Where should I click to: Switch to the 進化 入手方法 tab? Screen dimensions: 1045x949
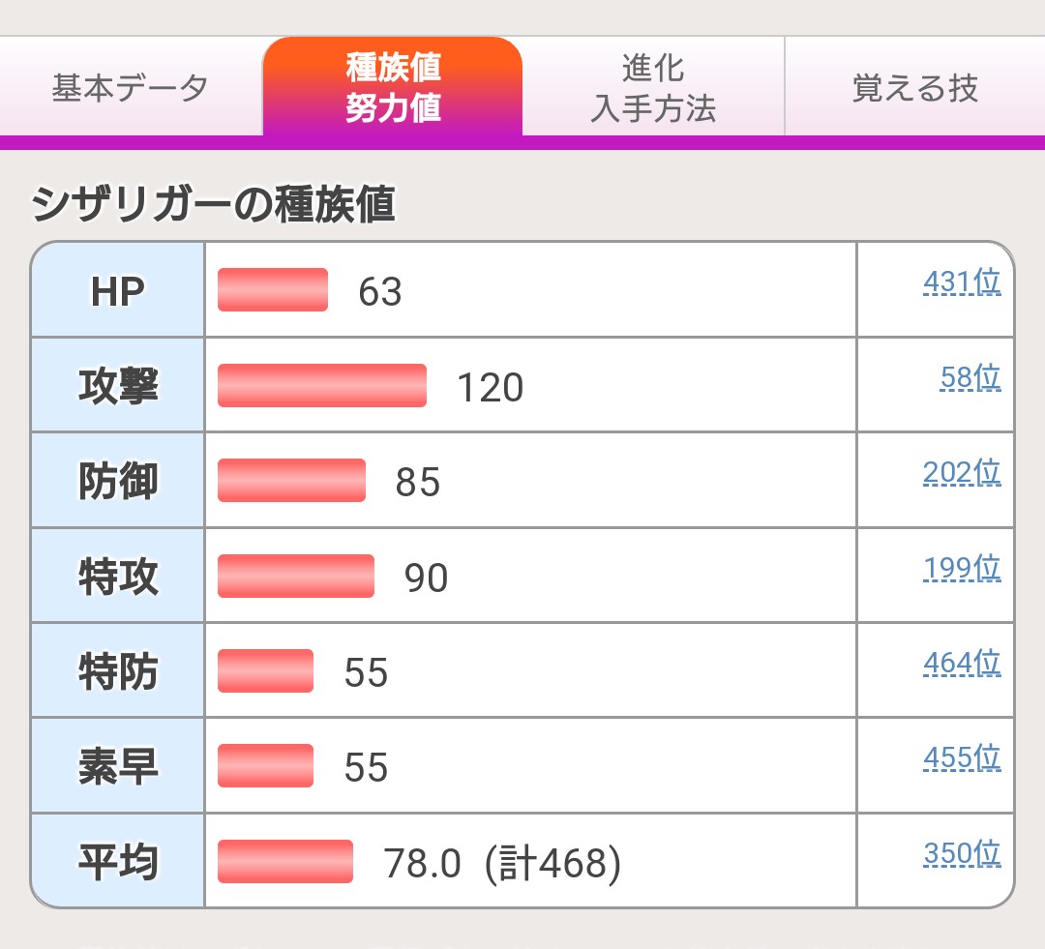(x=653, y=88)
